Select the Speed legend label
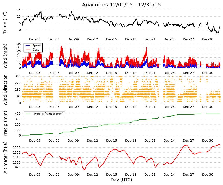This screenshot has width=223, height=185. [37, 45]
